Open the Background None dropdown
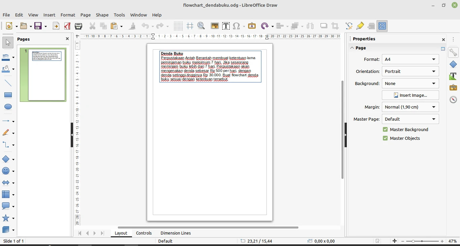The height and width of the screenshot is (246, 460). pos(410,83)
